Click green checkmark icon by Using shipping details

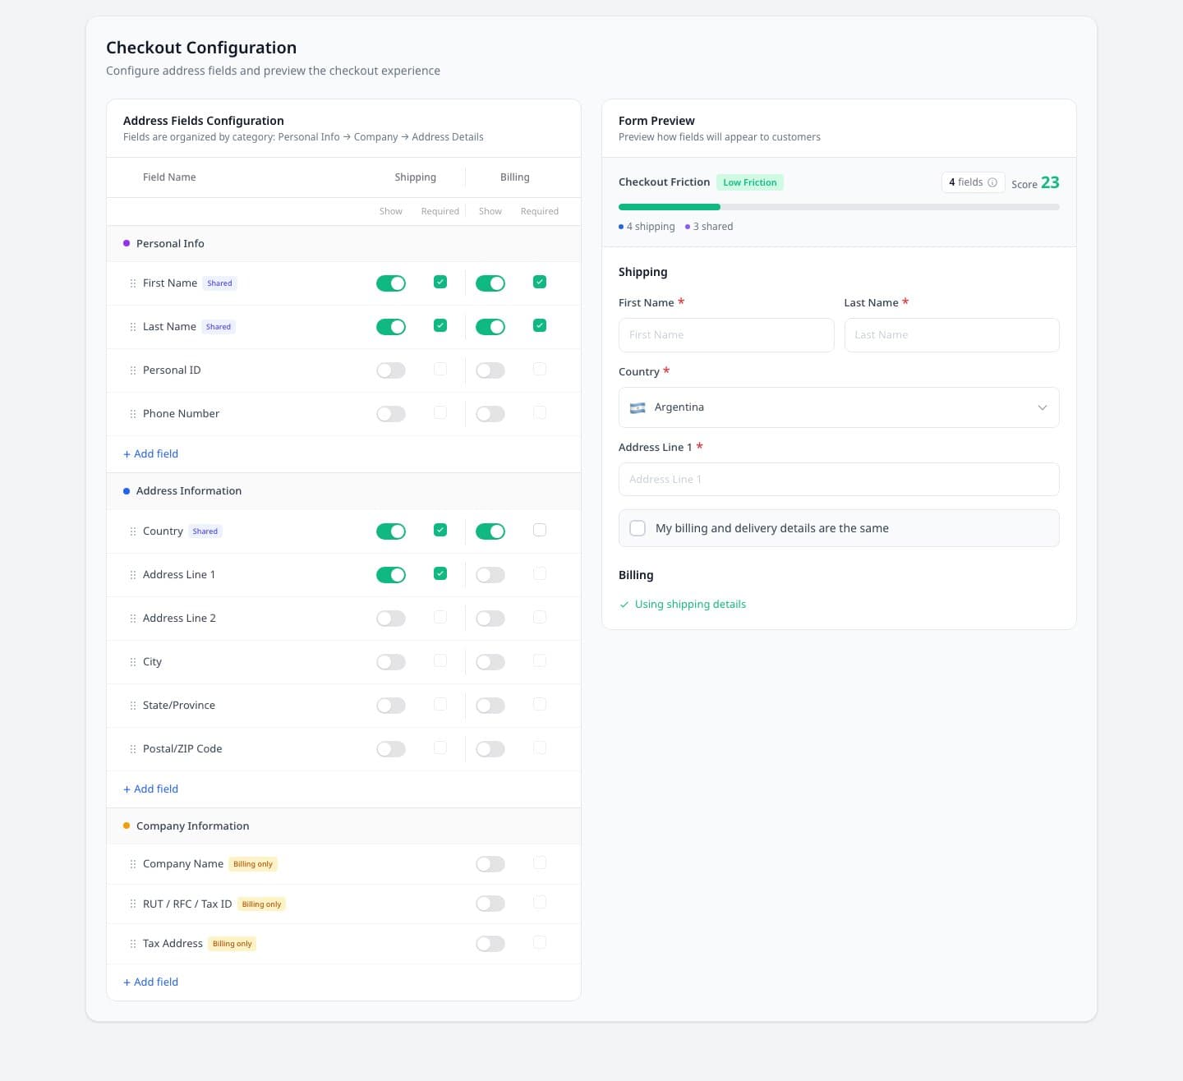coord(624,605)
